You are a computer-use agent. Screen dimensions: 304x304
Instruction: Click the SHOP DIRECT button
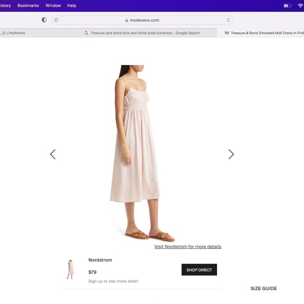click(x=199, y=270)
